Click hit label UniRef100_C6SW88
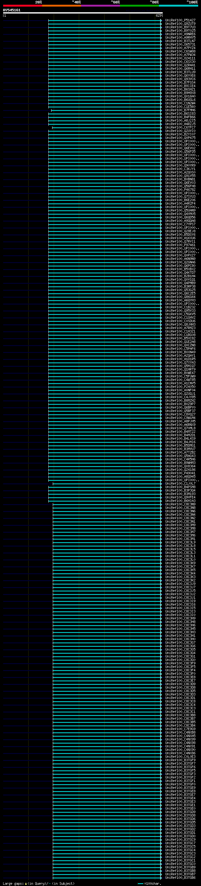Screen dimensions: 201x886 [x=180, y=51]
